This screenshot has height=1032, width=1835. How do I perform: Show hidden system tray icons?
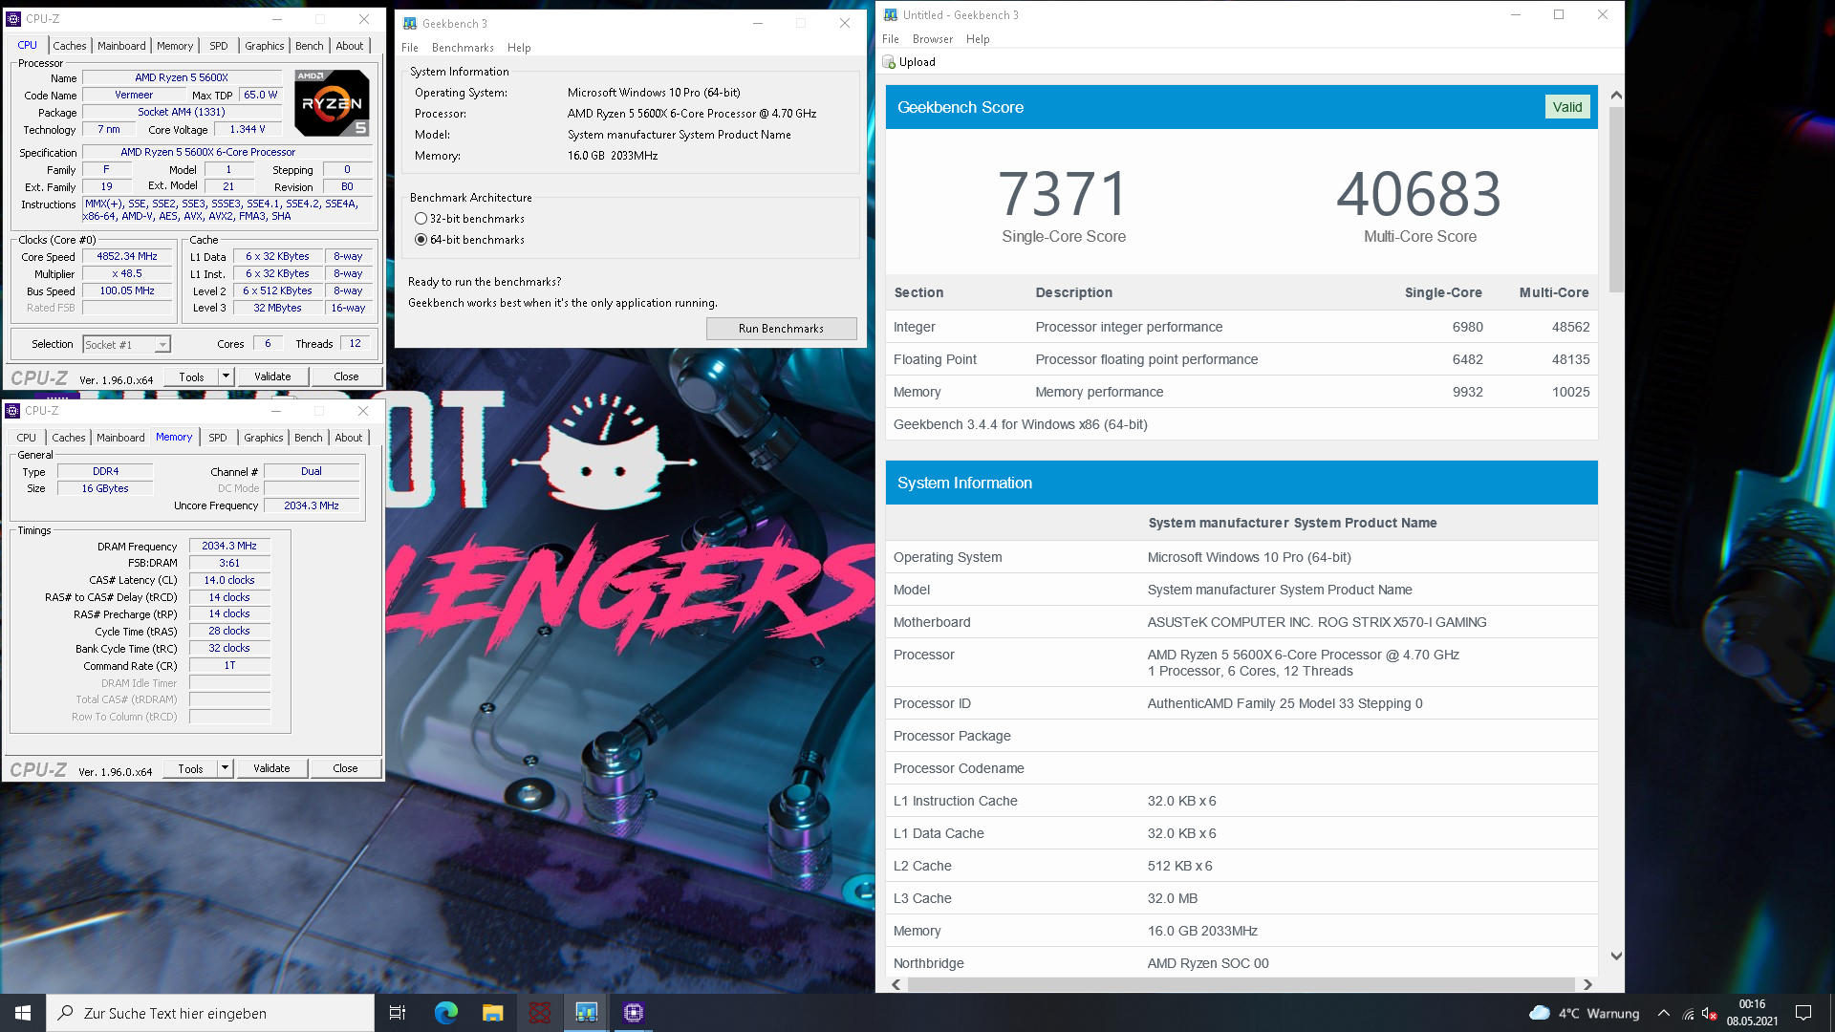[x=1664, y=1013]
